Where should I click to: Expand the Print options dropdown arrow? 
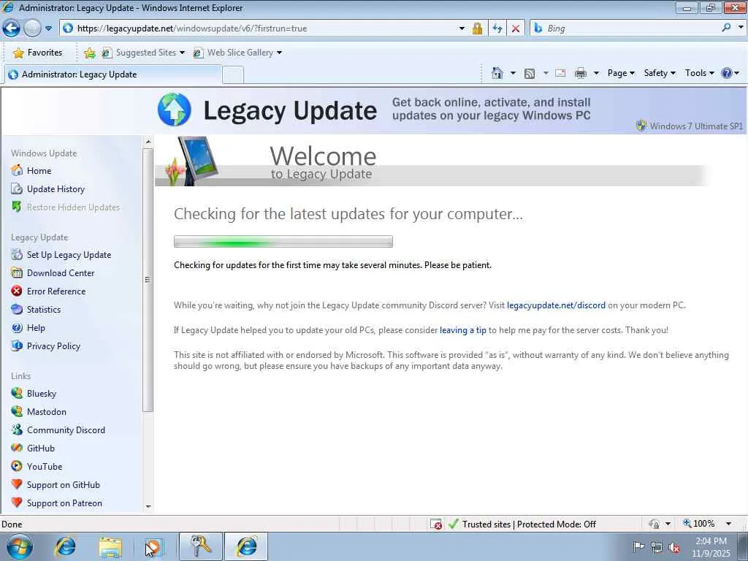(596, 73)
